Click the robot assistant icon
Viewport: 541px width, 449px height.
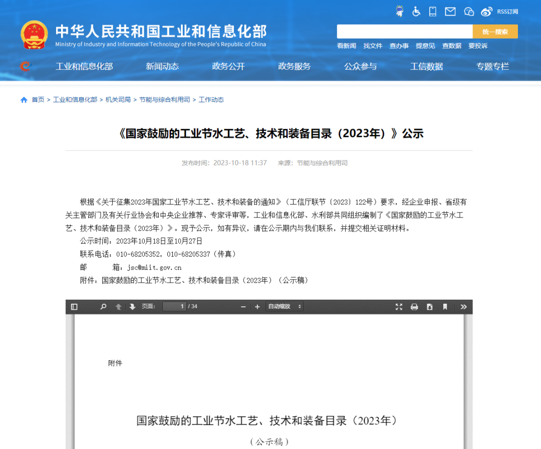(399, 11)
